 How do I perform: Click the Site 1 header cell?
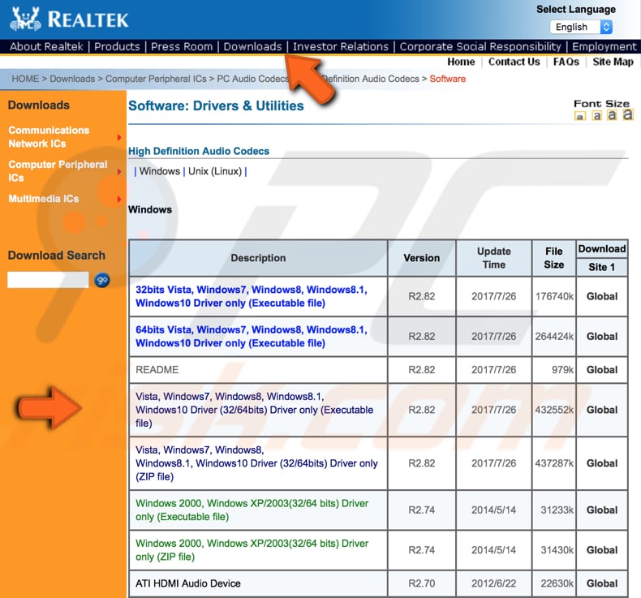coord(602,267)
